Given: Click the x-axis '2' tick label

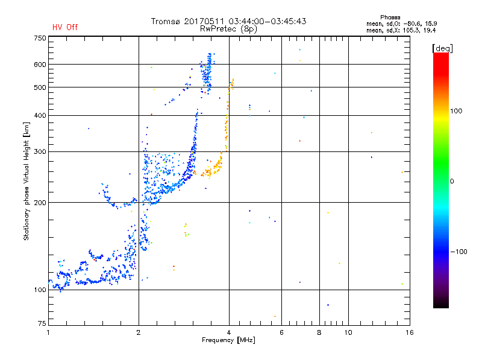Looking at the screenshot, I should [139, 332].
